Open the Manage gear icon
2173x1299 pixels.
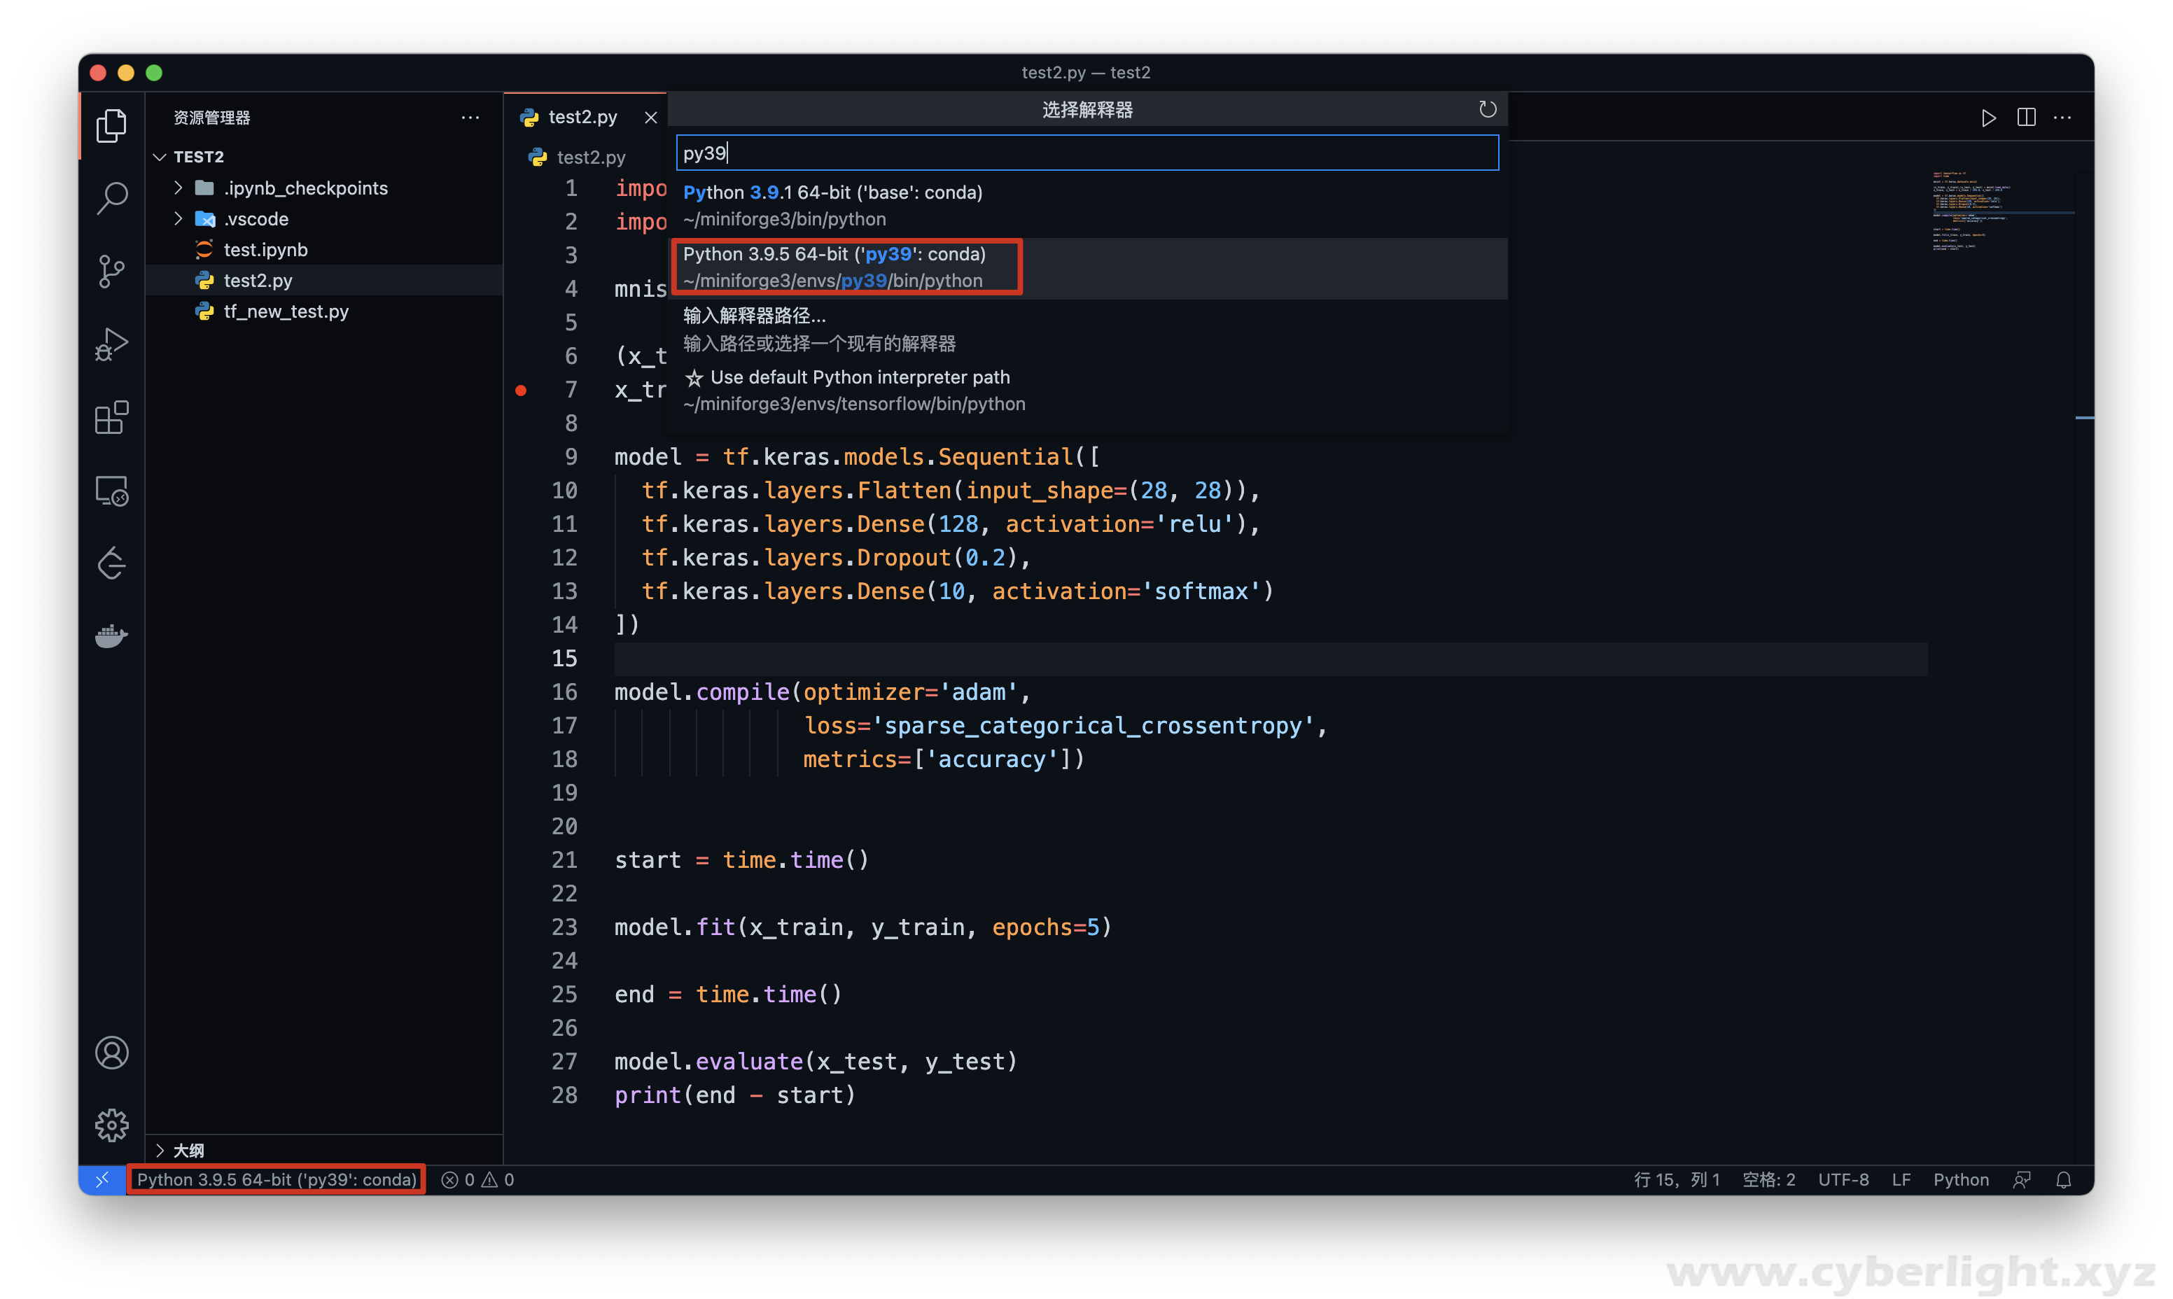click(x=111, y=1125)
